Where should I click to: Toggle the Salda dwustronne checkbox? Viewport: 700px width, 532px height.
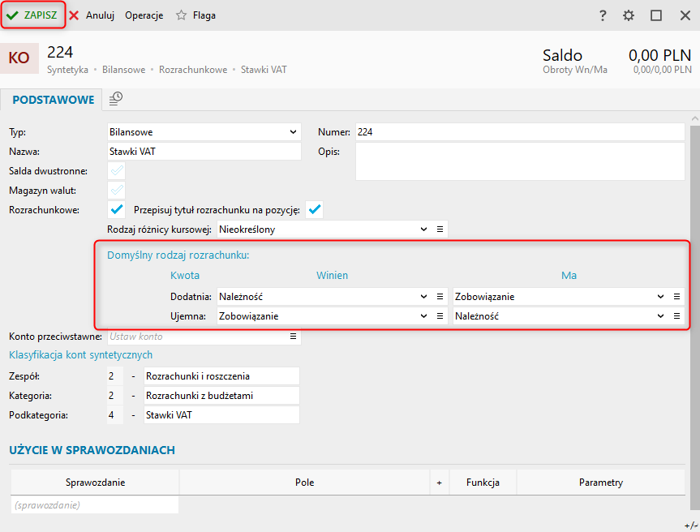pos(117,171)
